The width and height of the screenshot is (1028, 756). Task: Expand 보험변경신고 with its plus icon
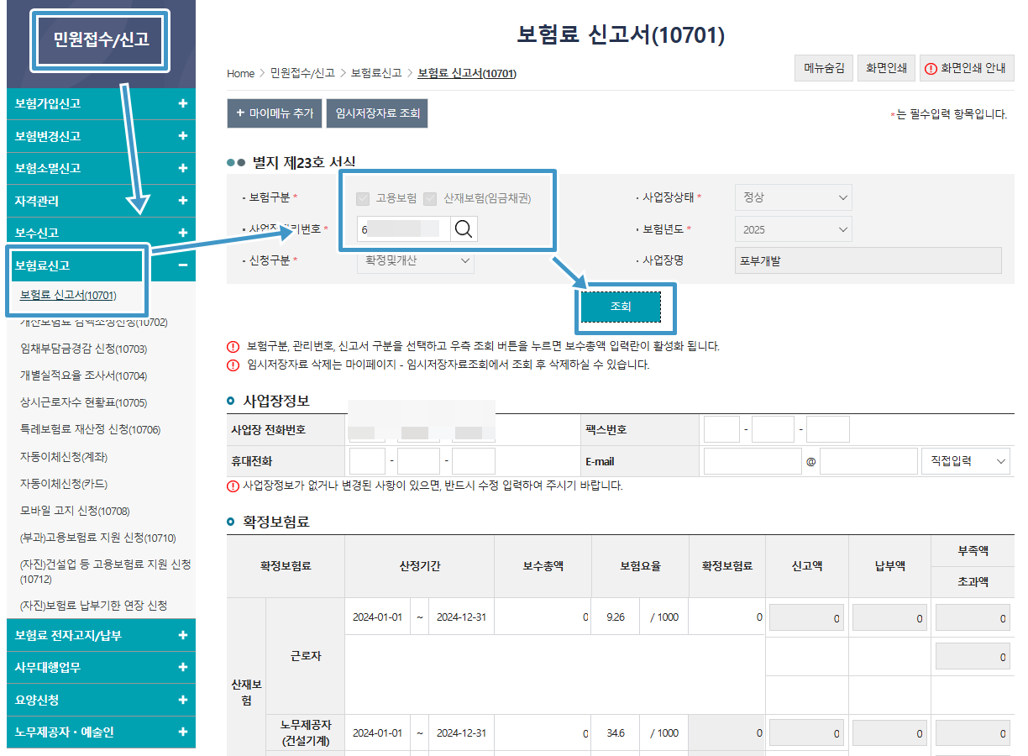pos(183,136)
